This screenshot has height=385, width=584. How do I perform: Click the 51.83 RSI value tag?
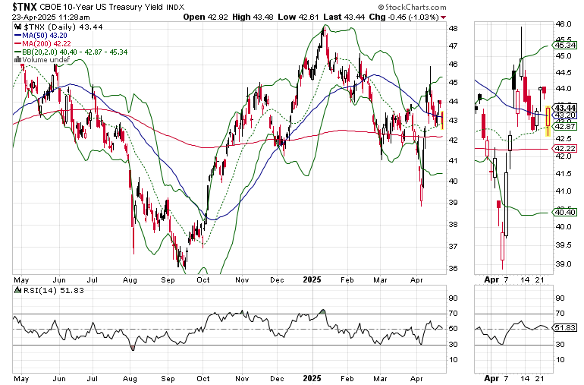point(565,327)
